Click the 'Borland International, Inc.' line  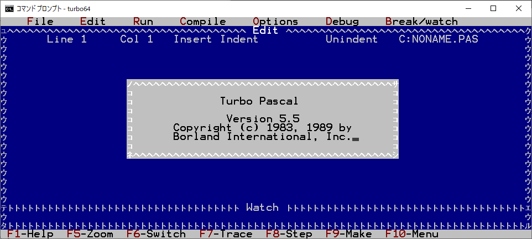coord(262,137)
